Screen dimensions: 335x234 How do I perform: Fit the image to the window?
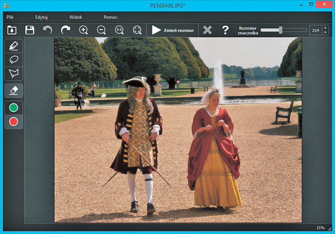(137, 30)
